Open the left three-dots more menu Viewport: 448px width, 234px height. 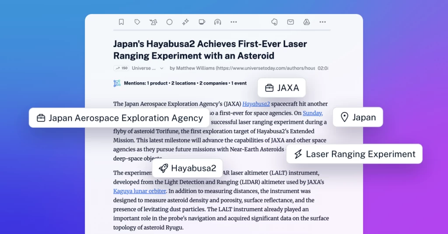(x=234, y=22)
